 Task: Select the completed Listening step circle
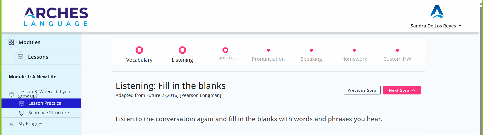pos(182,50)
